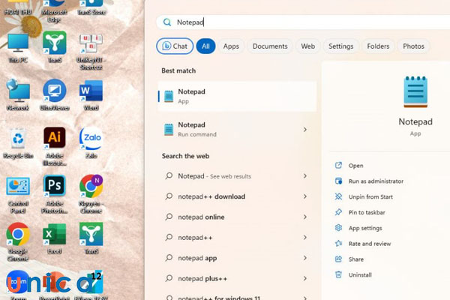Screen dimensions: 450x300
Task: Click the Share action label
Action: click(x=355, y=259)
